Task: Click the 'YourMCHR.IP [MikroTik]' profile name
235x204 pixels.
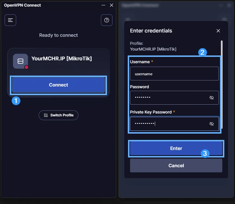Action: [x=62, y=59]
